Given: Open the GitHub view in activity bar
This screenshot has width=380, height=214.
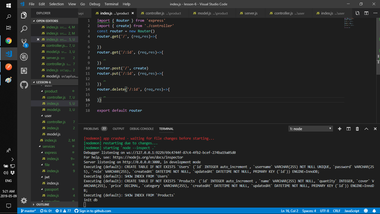Looking at the screenshot, I should [24, 85].
